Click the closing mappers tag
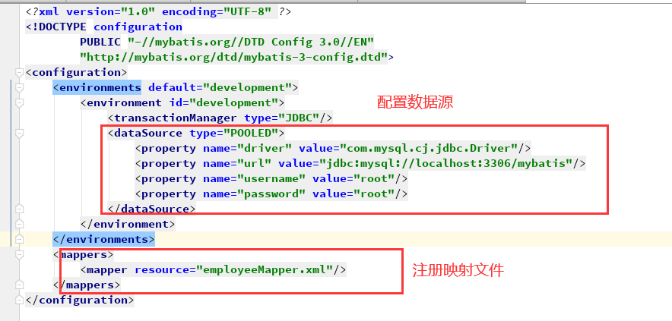The image size is (672, 321). [87, 285]
